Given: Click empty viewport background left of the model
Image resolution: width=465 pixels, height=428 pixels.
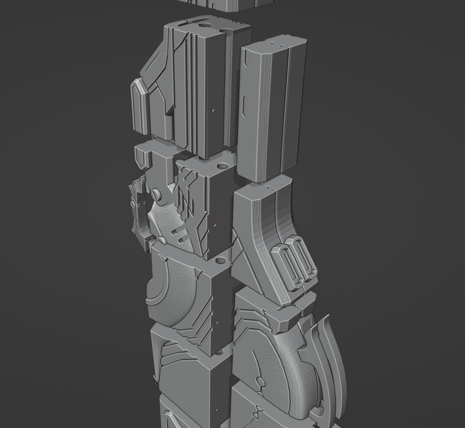Looking at the screenshot, I should coord(64,193).
